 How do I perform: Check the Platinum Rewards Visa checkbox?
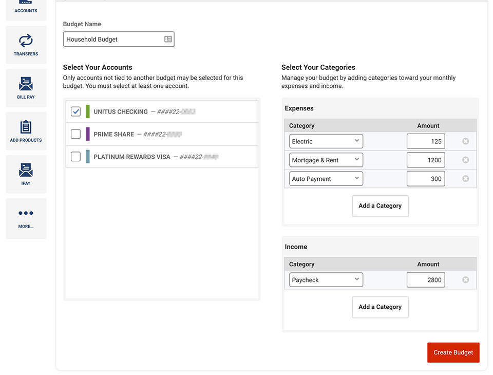[75, 156]
